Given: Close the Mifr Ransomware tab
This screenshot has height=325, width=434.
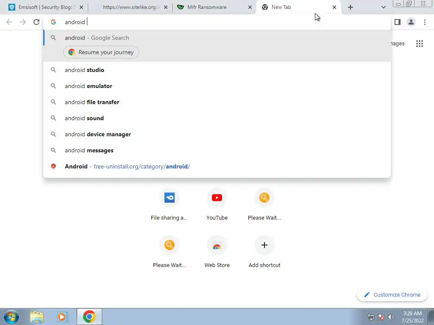Looking at the screenshot, I should tap(250, 8).
